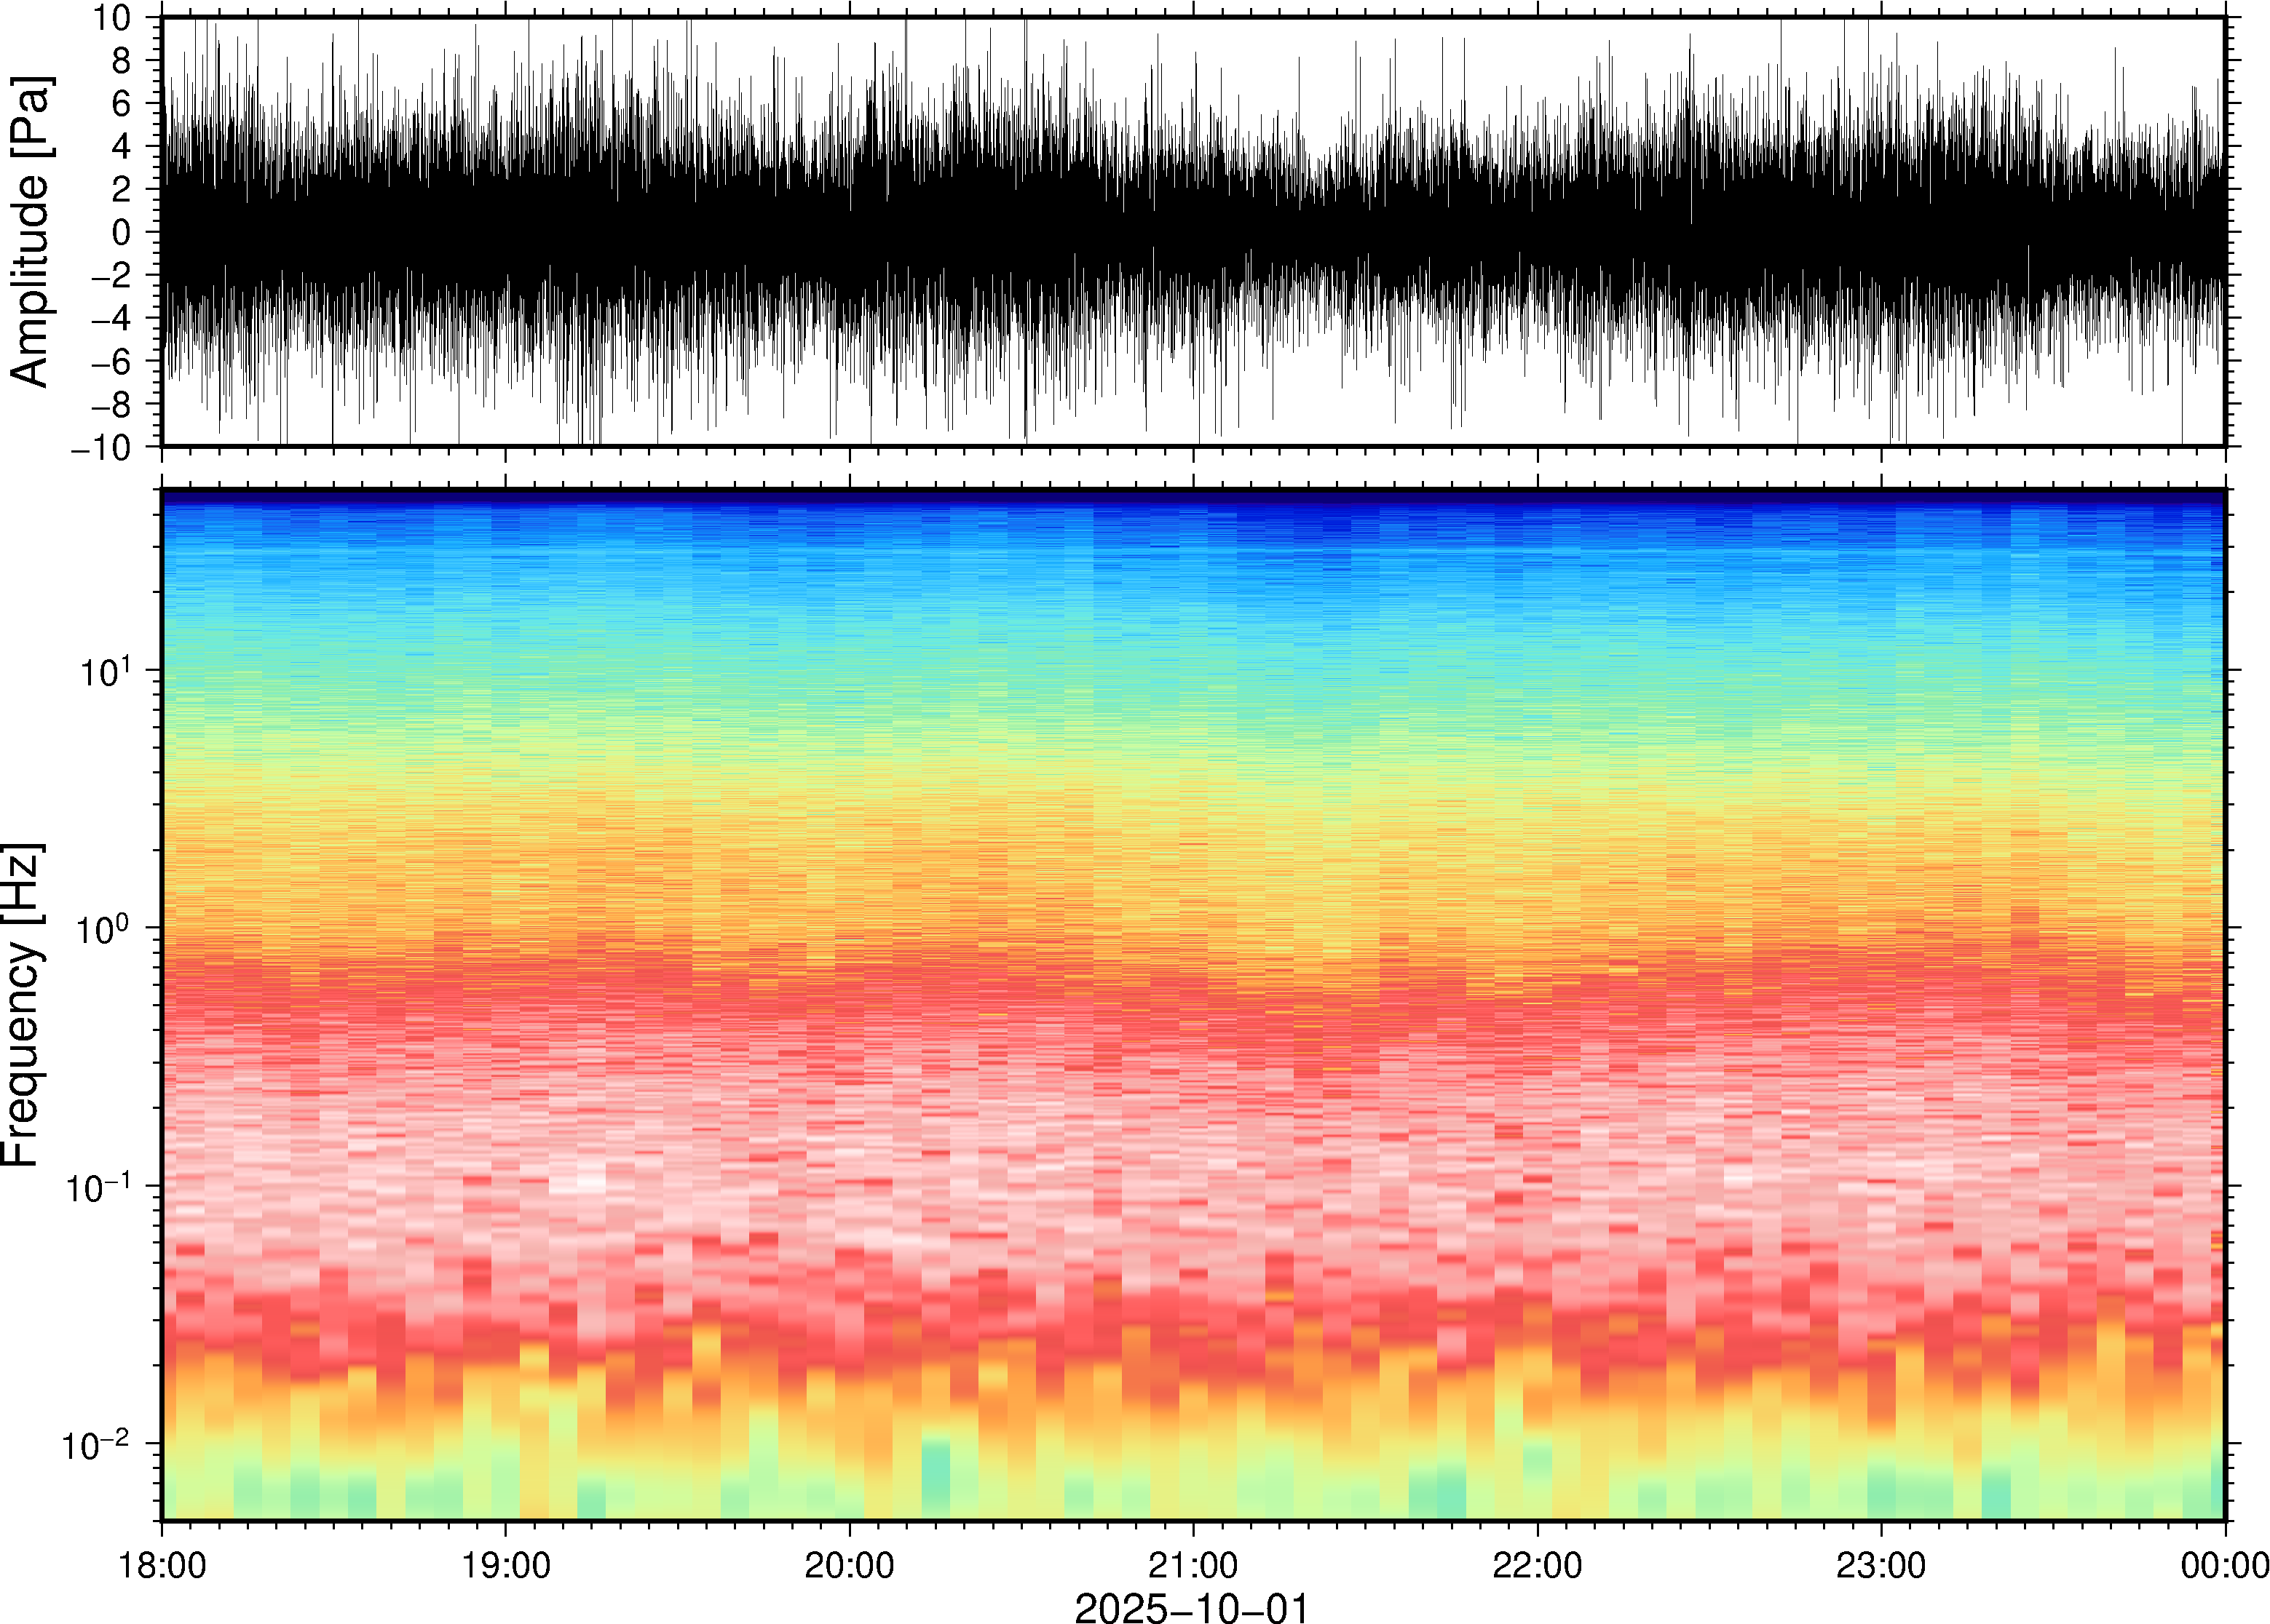Click the 10⁻¹ frequency tick label
This screenshot has width=2270, height=1624.
(x=98, y=1186)
